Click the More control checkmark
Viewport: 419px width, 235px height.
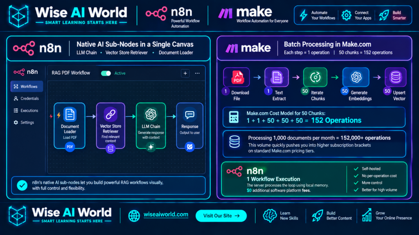click(x=356, y=183)
